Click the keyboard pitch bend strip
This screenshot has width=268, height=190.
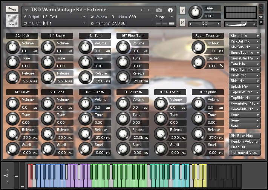(16, 175)
